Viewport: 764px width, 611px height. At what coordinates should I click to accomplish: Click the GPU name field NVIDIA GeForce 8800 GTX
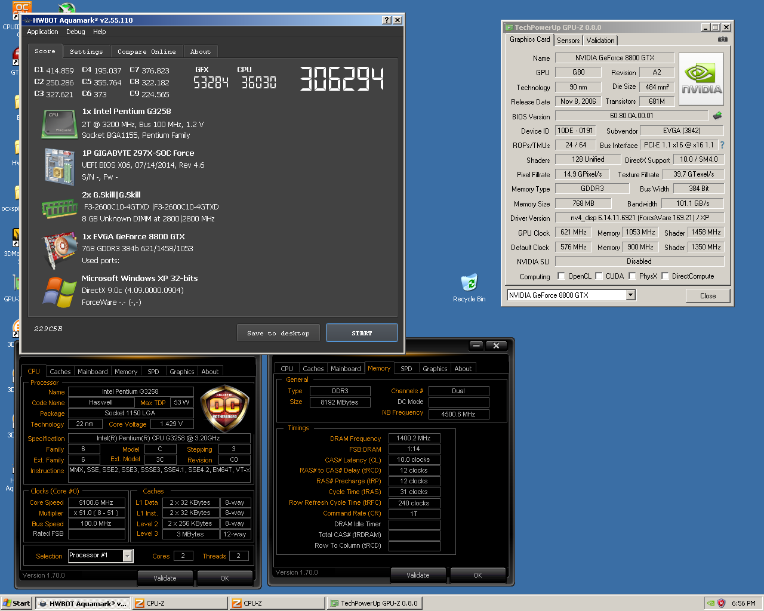point(615,58)
